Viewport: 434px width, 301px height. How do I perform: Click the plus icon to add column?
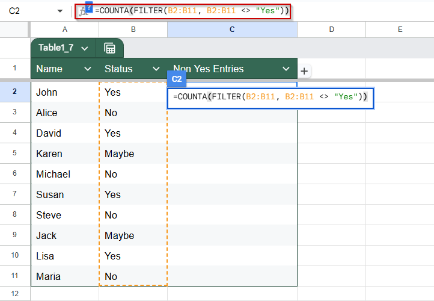[304, 71]
